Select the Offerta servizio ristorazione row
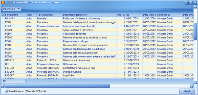198x95 pixels. pyautogui.click(x=97, y=60)
